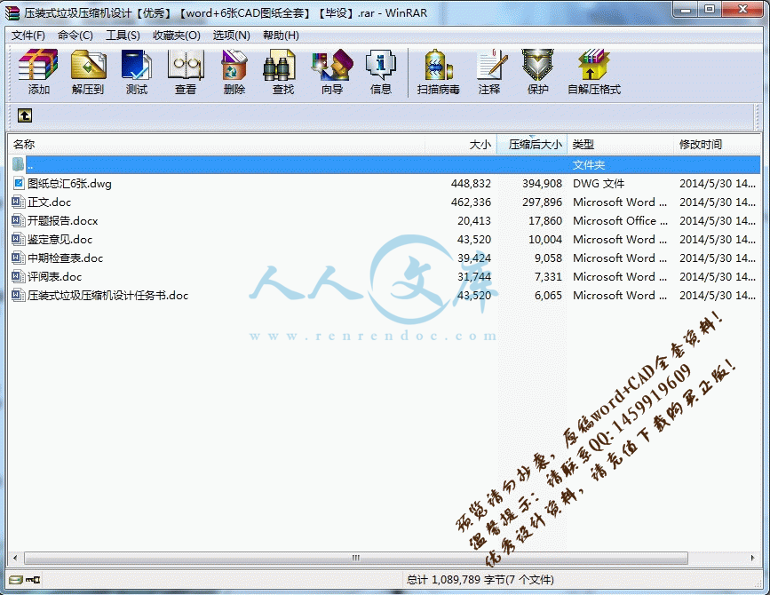Click the Word icon beside 正文.doc
770x595 pixels.
pos(19,202)
